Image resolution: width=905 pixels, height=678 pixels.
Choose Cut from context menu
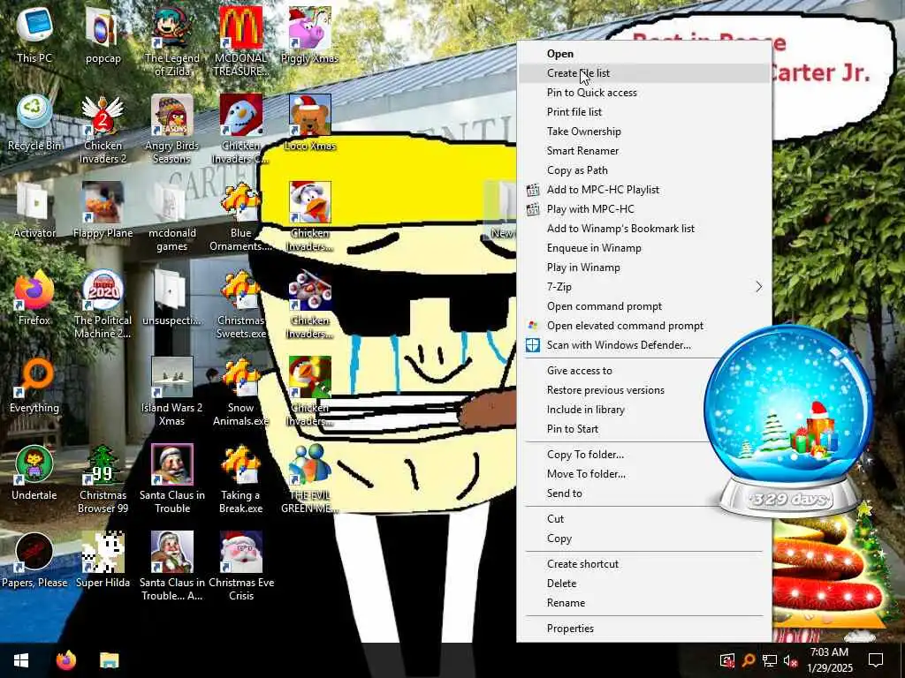point(644,519)
